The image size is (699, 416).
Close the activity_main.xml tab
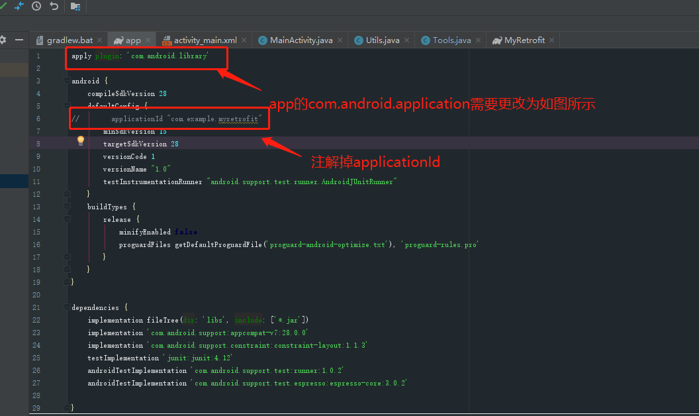coord(244,40)
